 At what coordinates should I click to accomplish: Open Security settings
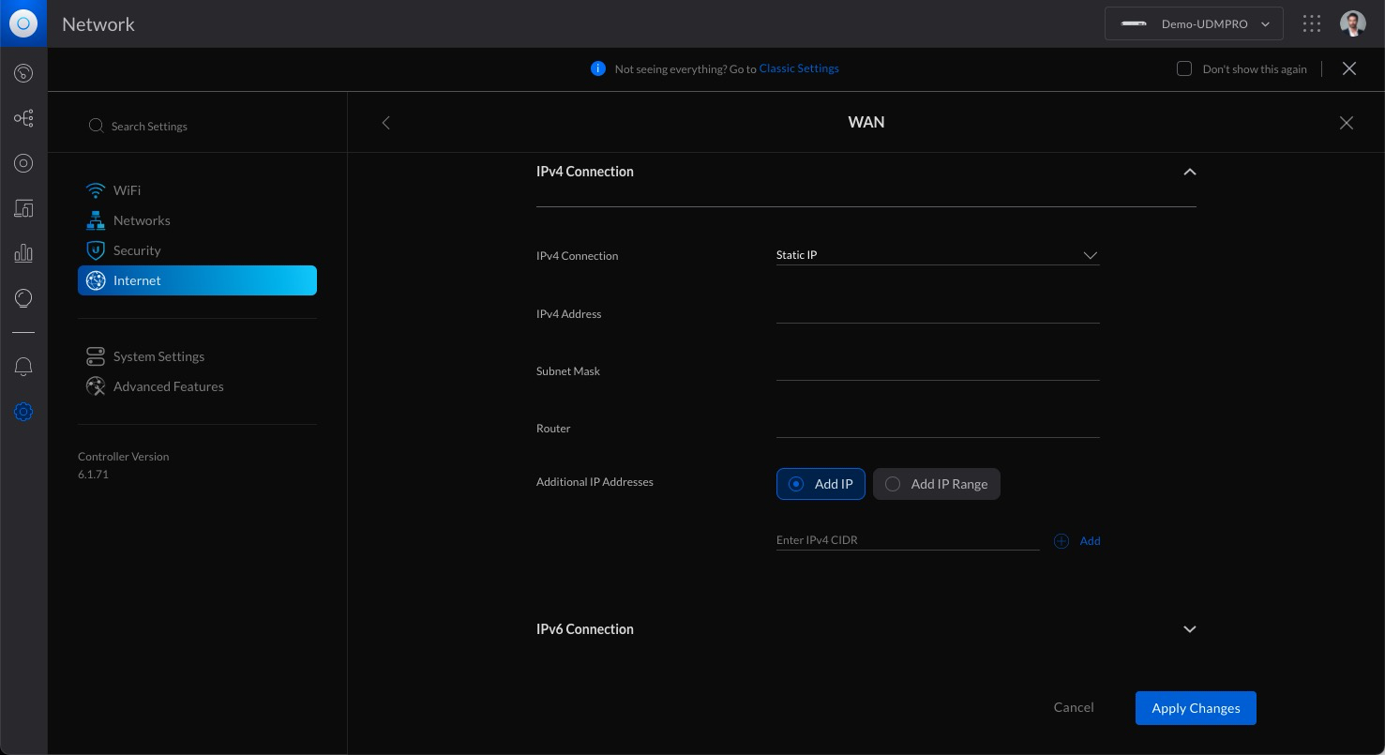point(197,250)
